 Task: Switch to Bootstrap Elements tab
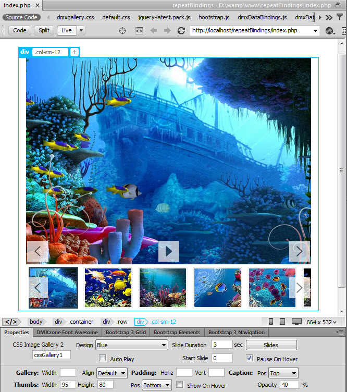tap(177, 333)
